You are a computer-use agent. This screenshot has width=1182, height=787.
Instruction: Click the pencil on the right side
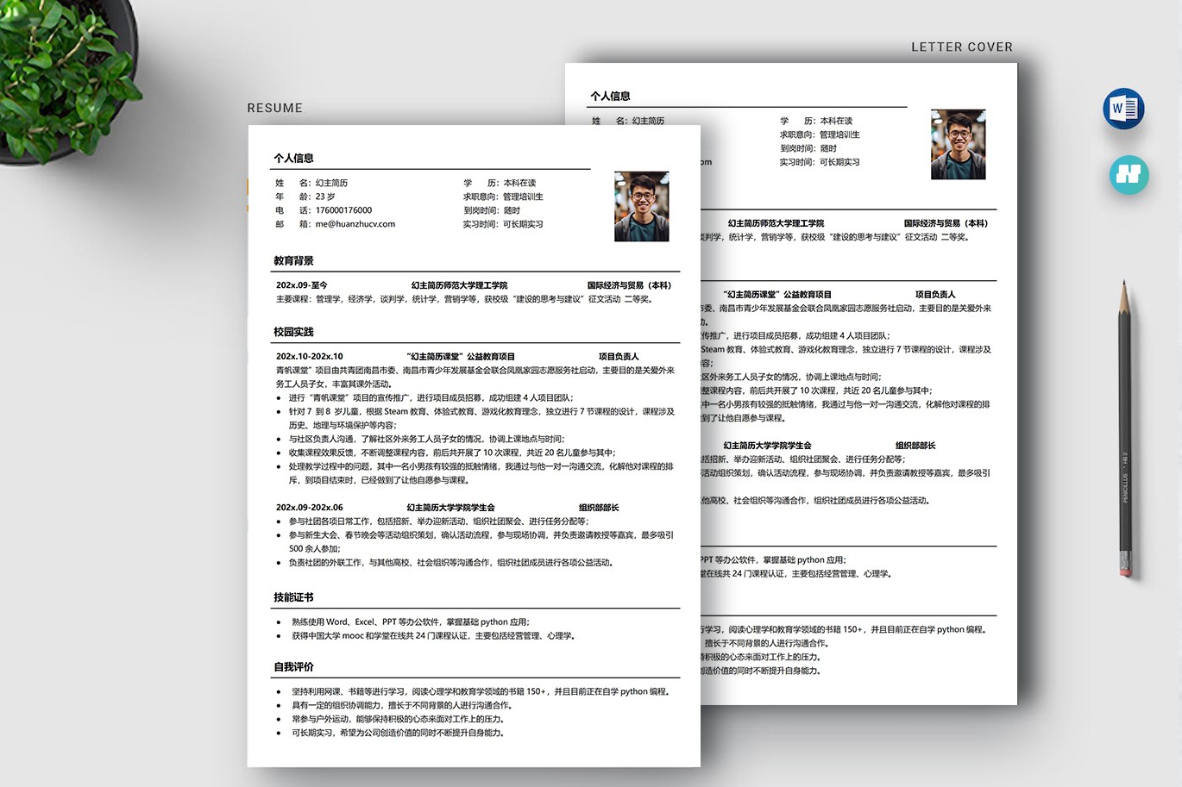point(1124,431)
